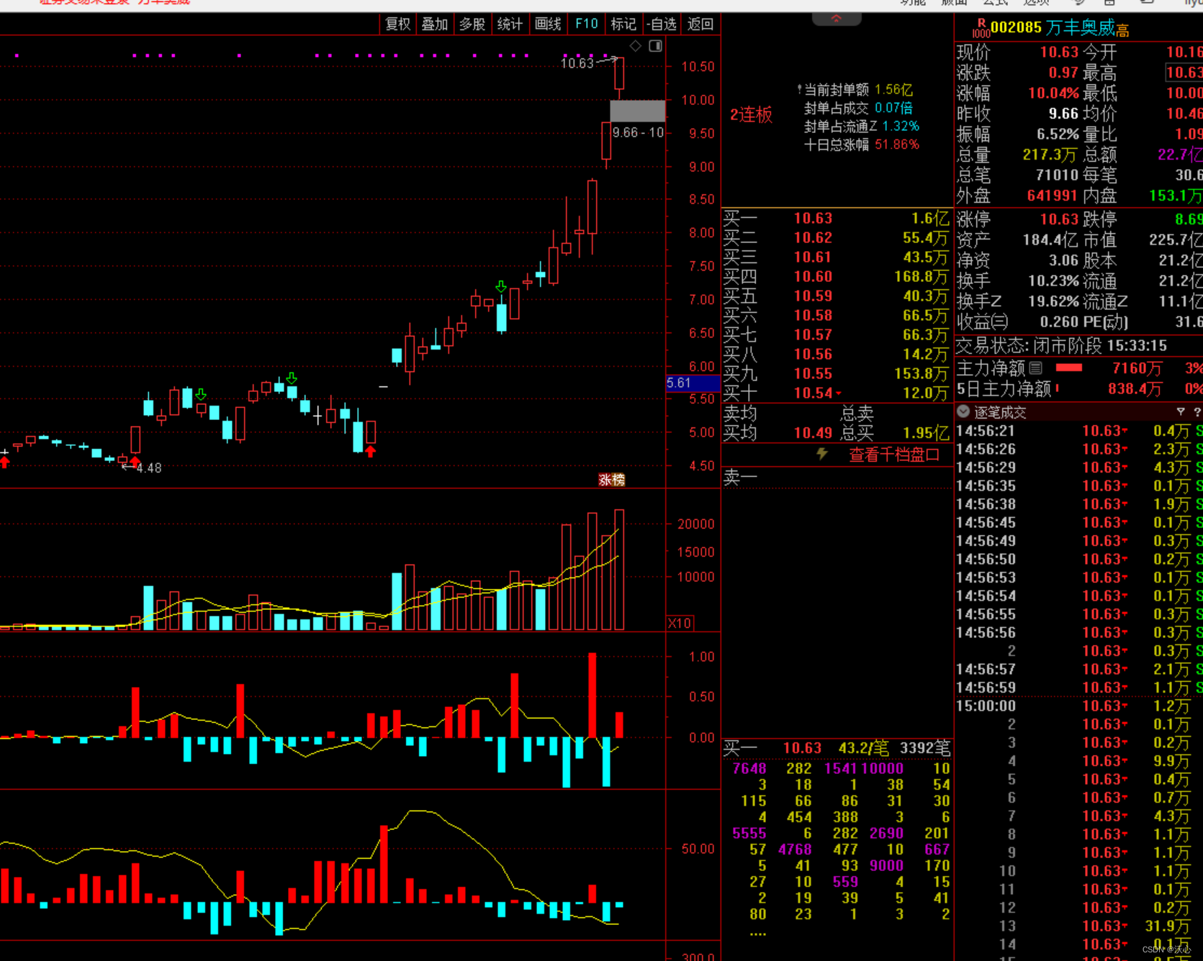Click the 叠加 overlay toolbar button
Image resolution: width=1203 pixels, height=961 pixels.
point(434,24)
